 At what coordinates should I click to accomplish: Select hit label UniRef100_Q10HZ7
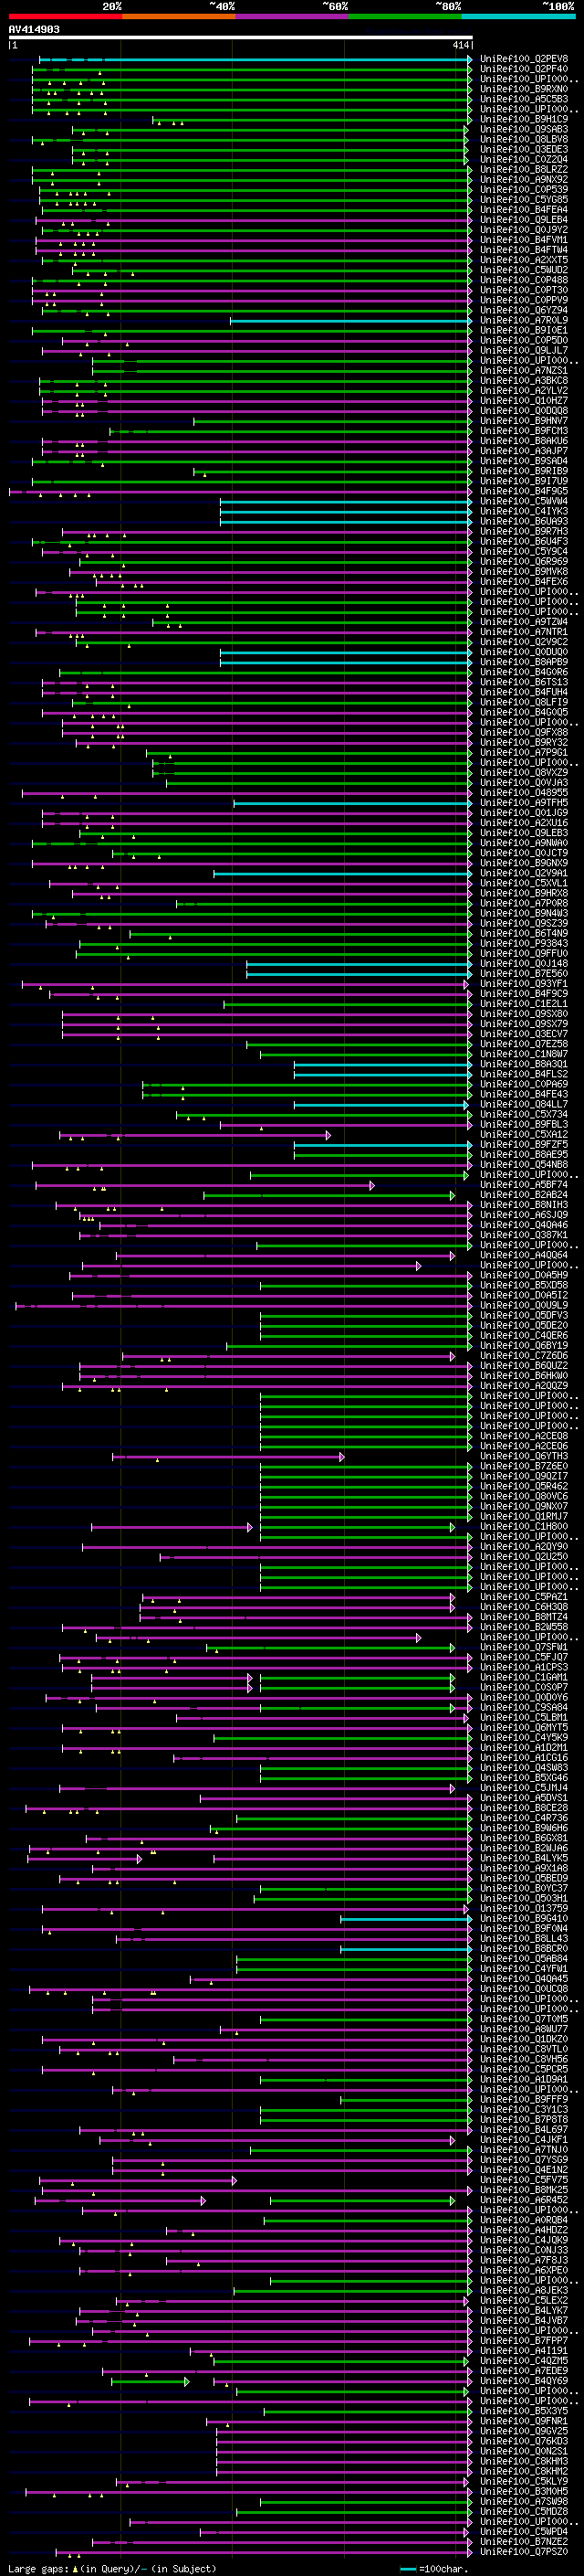click(523, 400)
